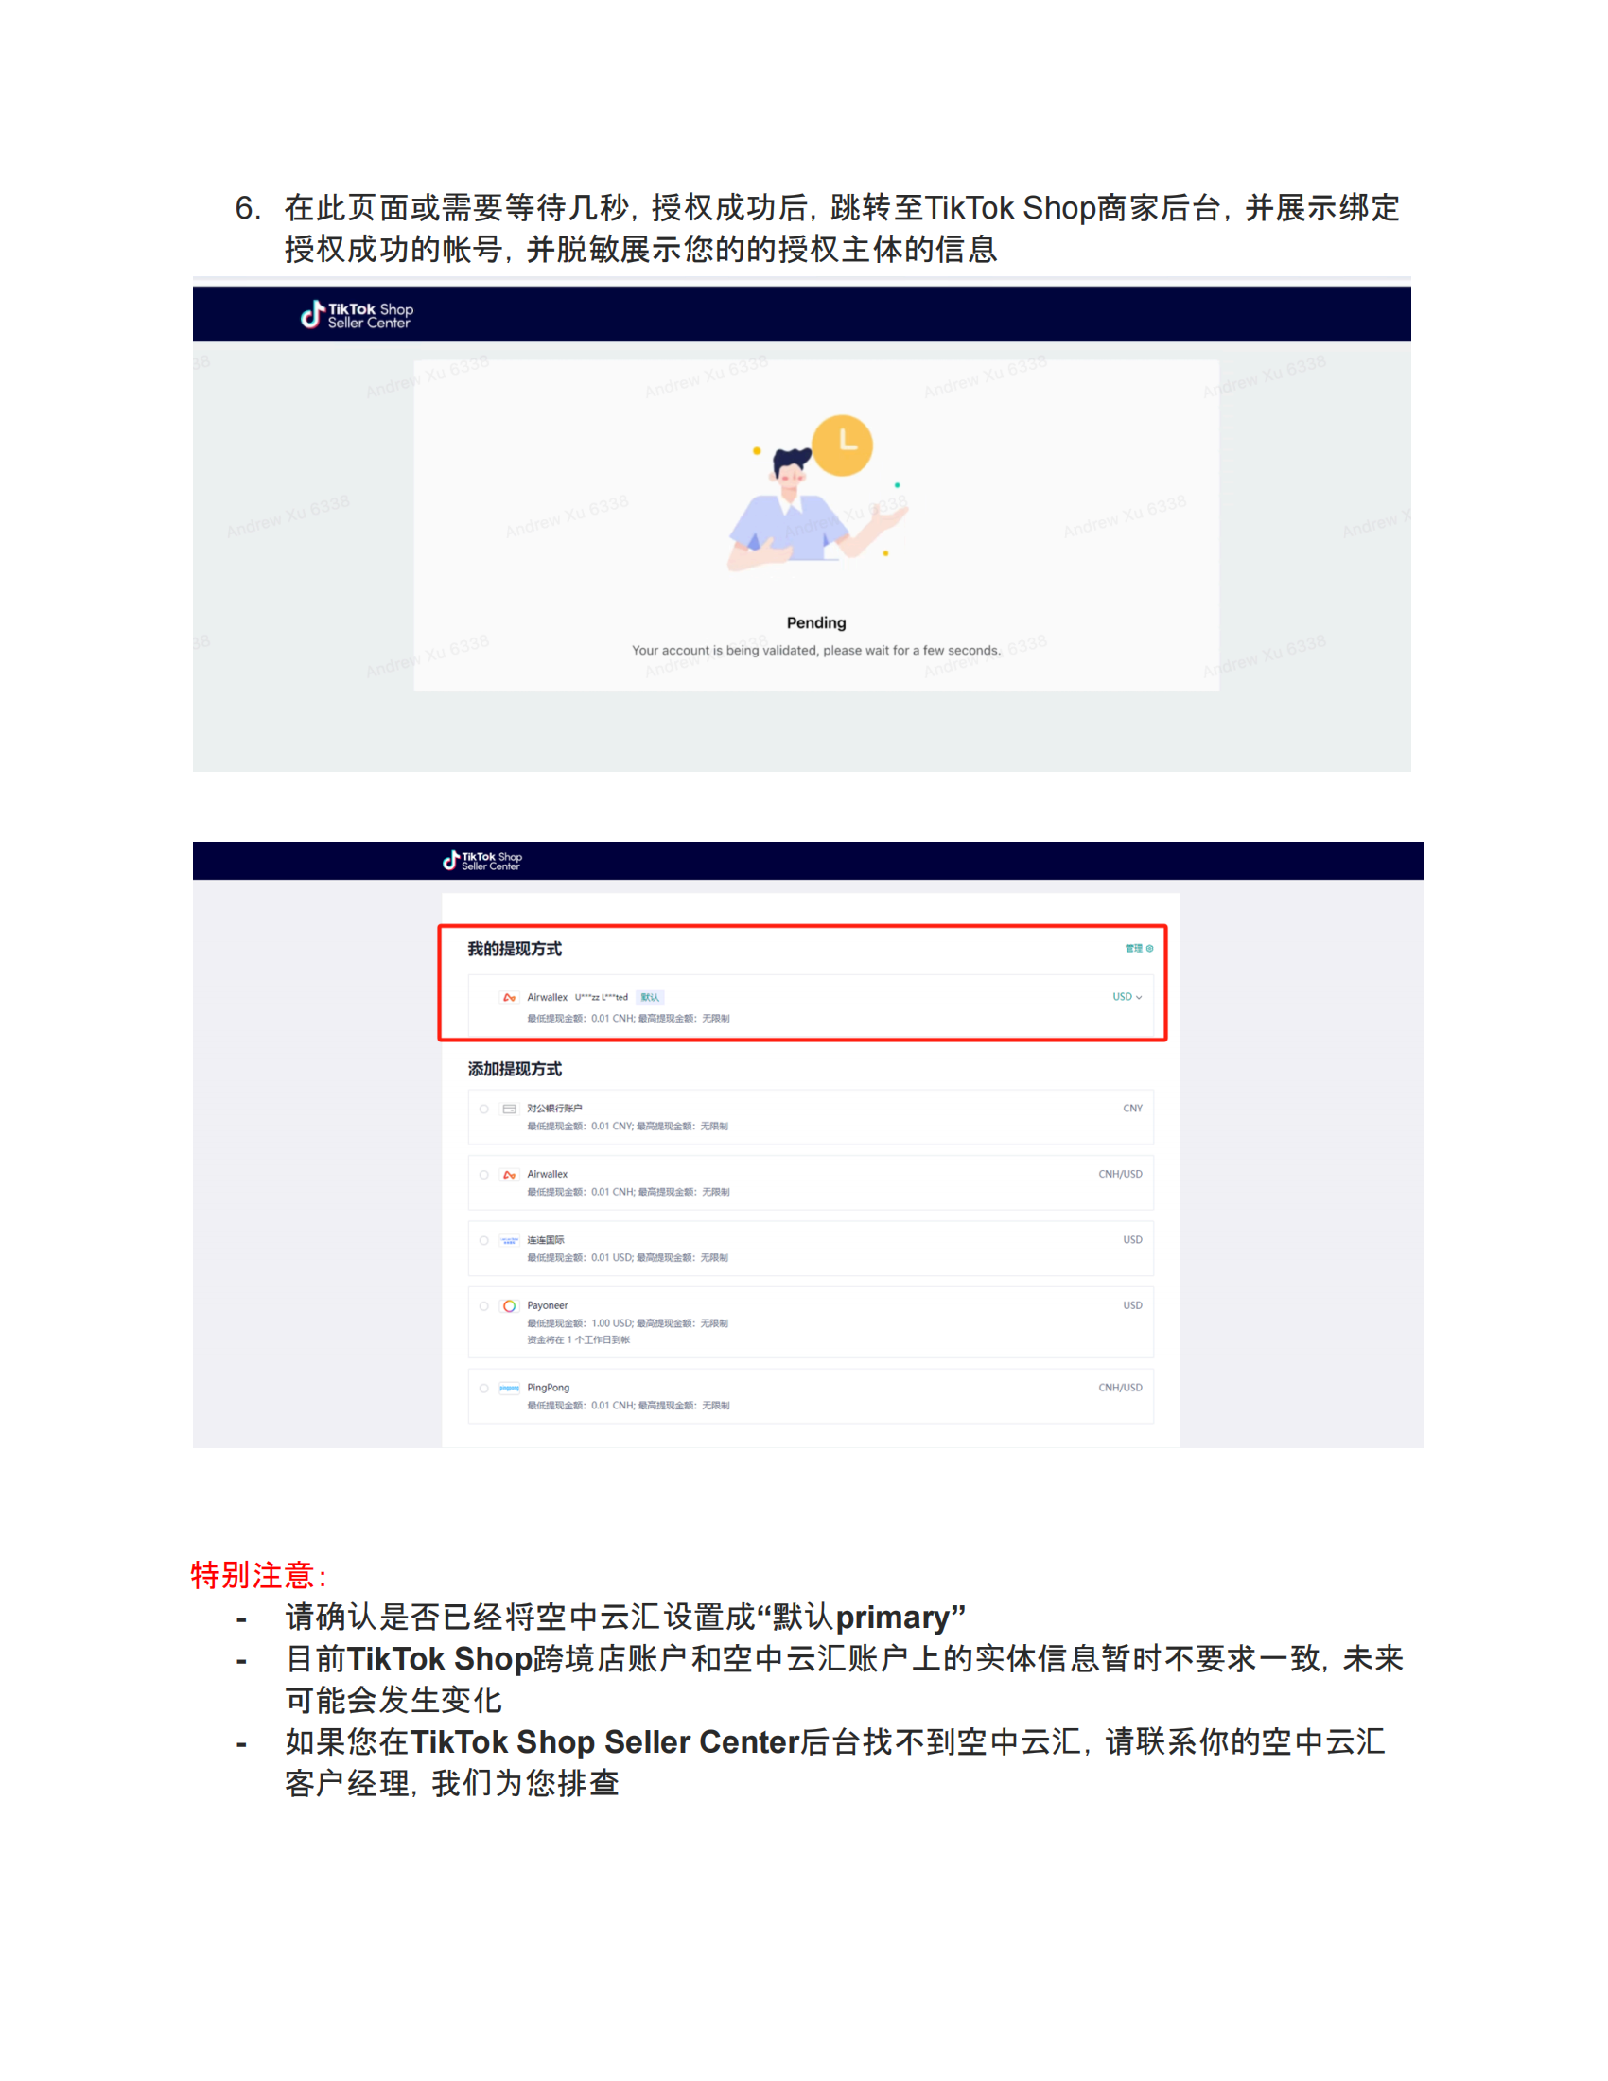
Task: Select the PingPong radio button
Action: pos(484,1388)
